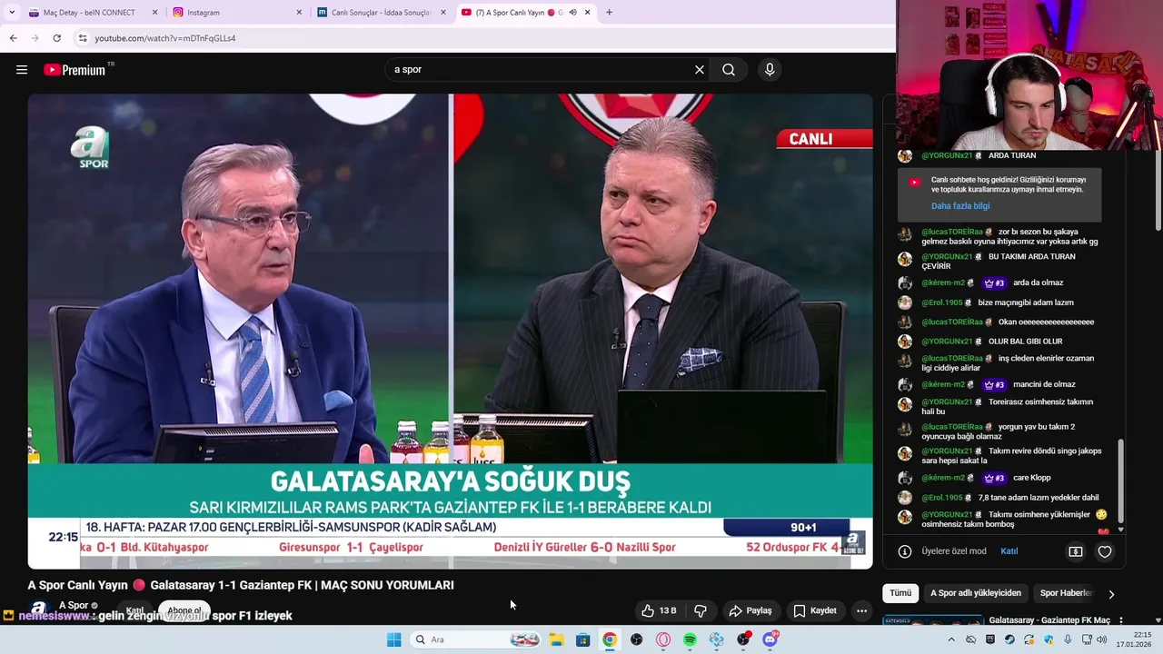Image resolution: width=1163 pixels, height=654 pixels.
Task: Open Discord from the taskbar
Action: tap(770, 639)
